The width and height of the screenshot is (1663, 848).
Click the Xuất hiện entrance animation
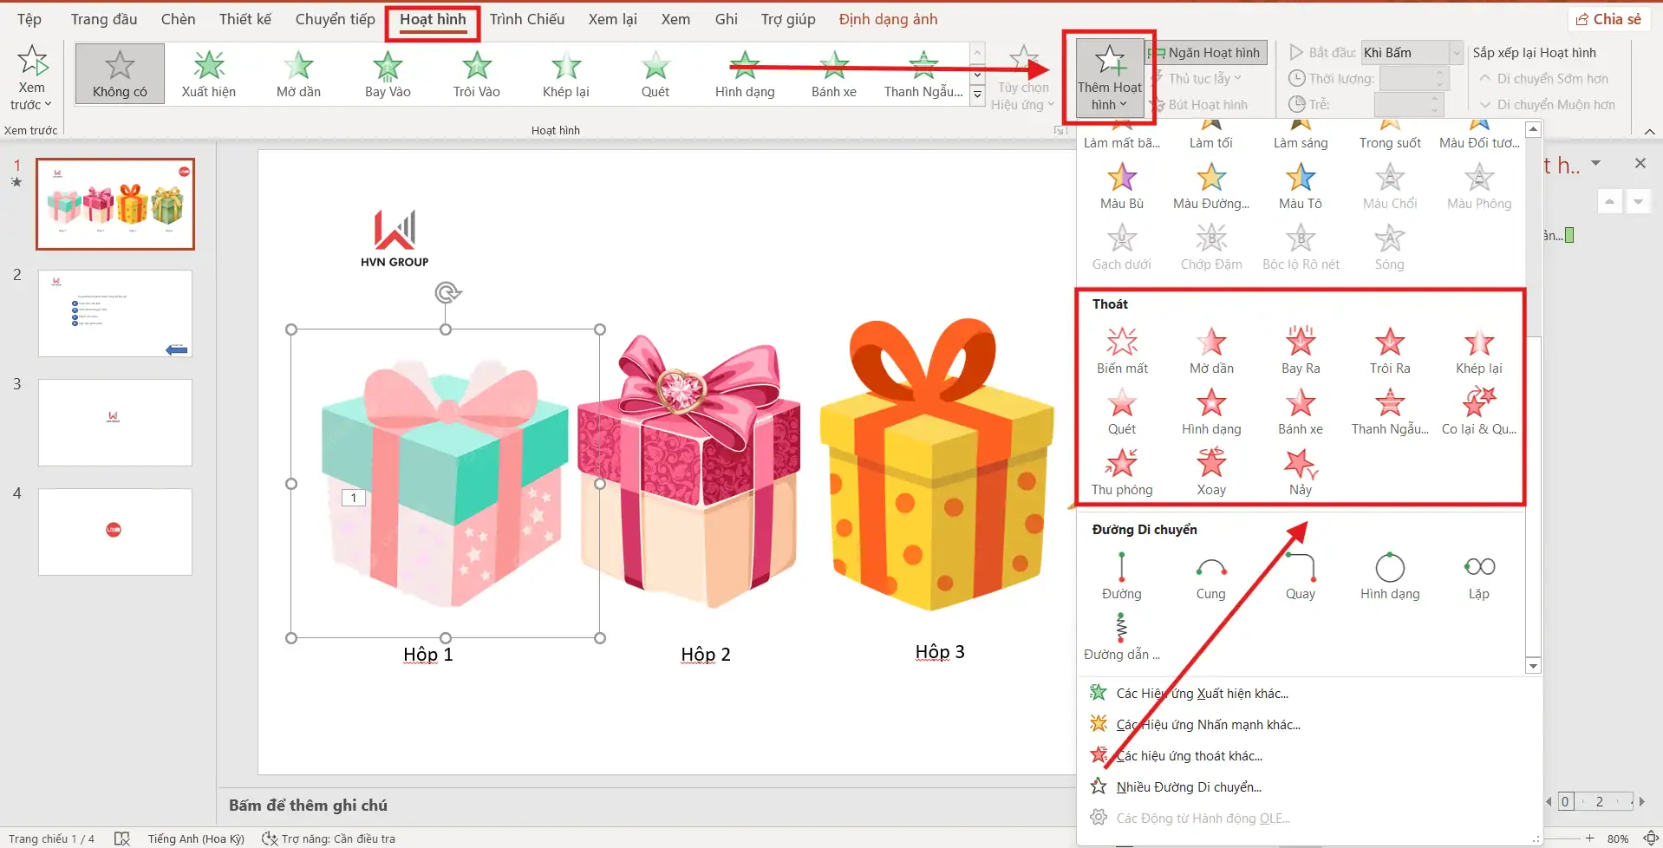tap(208, 74)
